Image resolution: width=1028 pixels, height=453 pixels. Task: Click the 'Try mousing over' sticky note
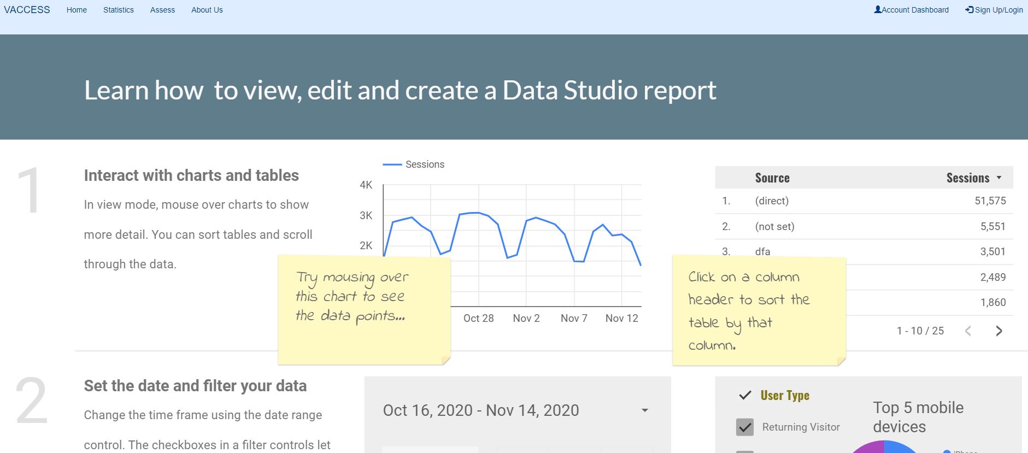[364, 310]
